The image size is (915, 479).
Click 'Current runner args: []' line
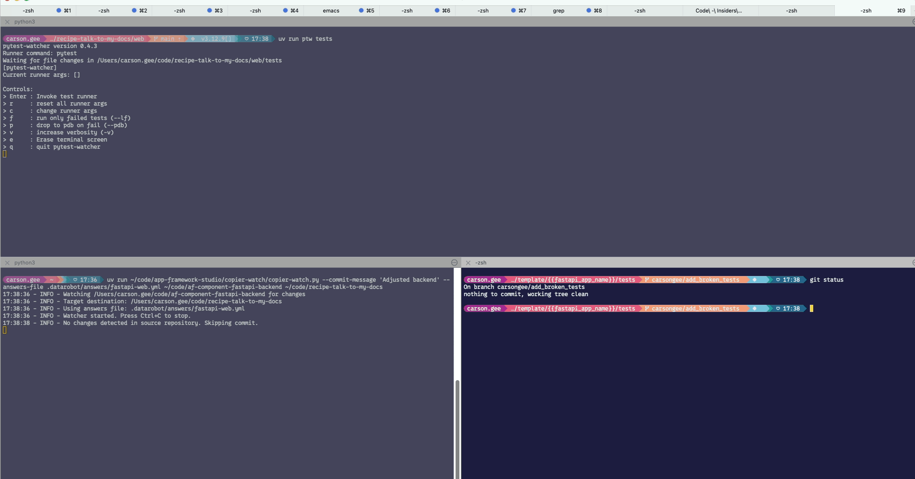[41, 75]
